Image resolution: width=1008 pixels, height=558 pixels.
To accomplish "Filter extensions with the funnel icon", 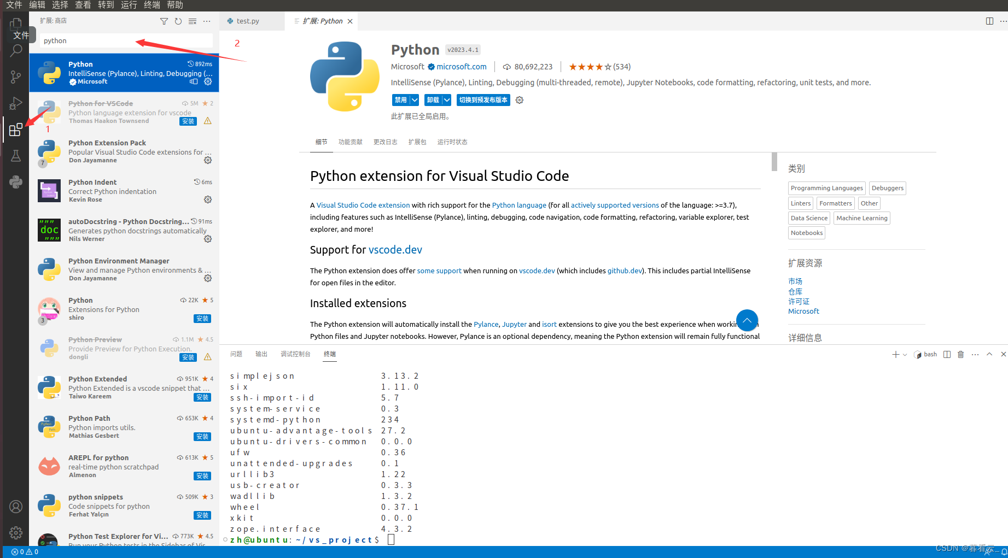I will click(x=164, y=21).
